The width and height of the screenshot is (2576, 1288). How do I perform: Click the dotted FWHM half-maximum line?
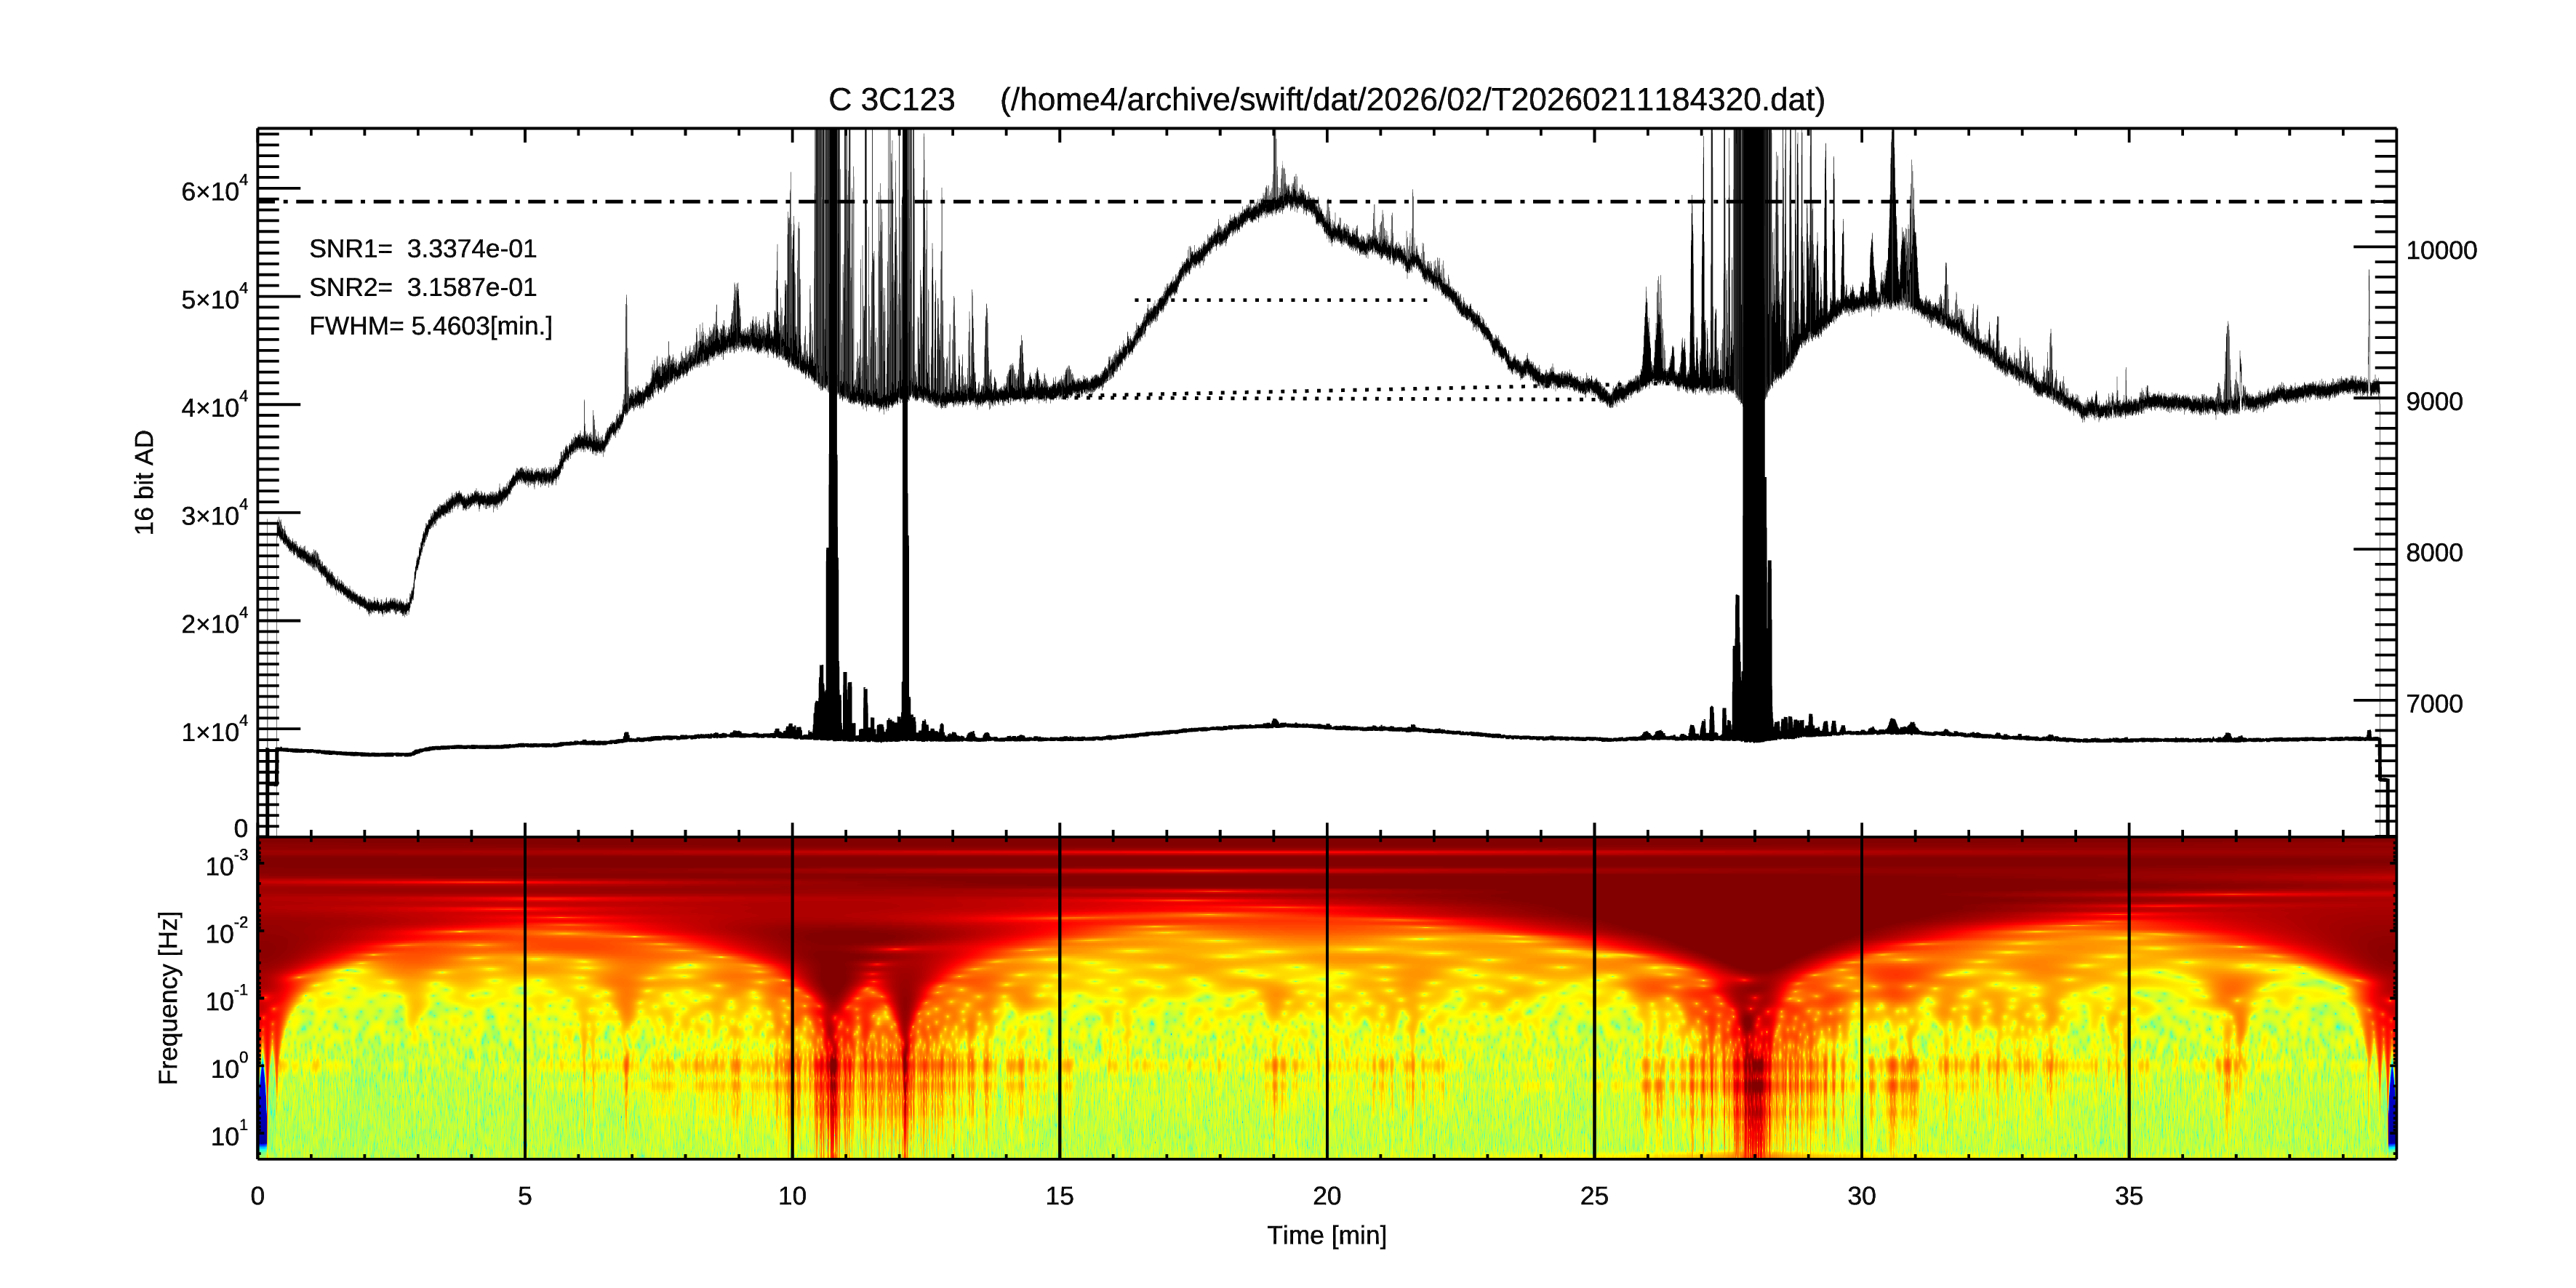[x=1282, y=300]
